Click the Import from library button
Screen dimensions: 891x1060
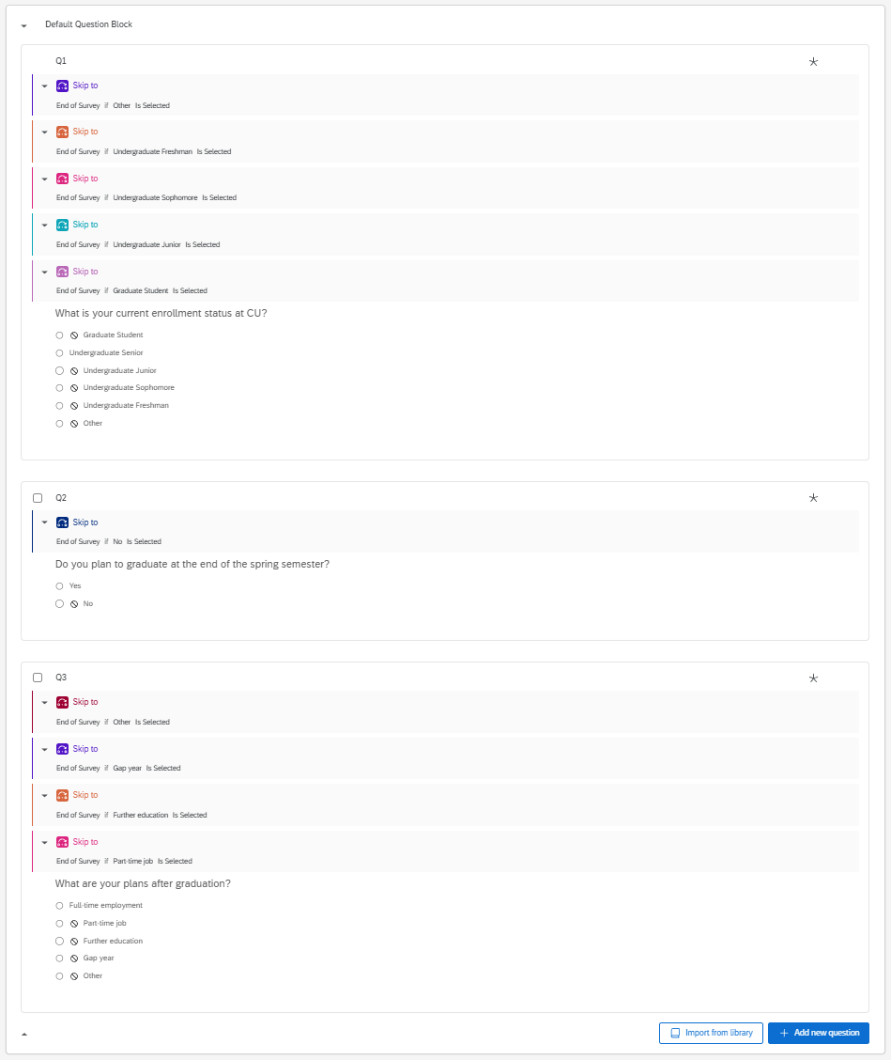click(711, 1033)
